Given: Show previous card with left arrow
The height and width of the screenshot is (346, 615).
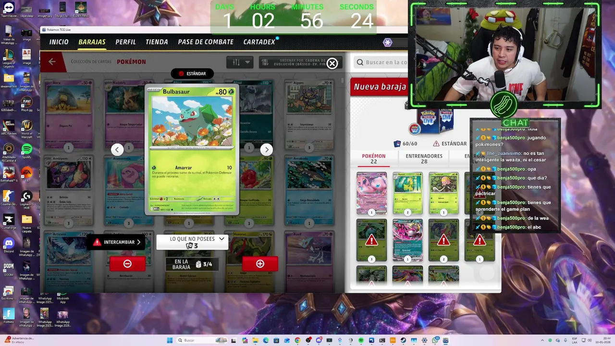Looking at the screenshot, I should tap(117, 149).
